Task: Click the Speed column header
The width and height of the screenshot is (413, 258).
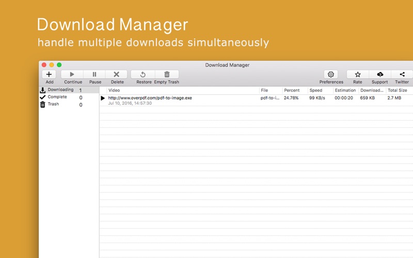Action: point(316,90)
